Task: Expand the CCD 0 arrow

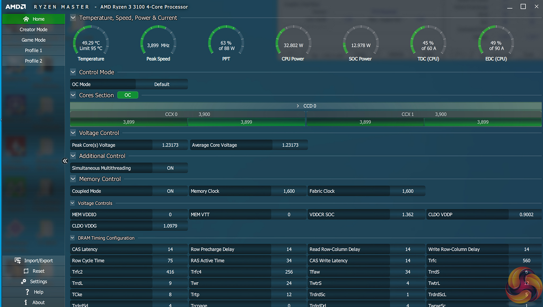Action: [298, 106]
